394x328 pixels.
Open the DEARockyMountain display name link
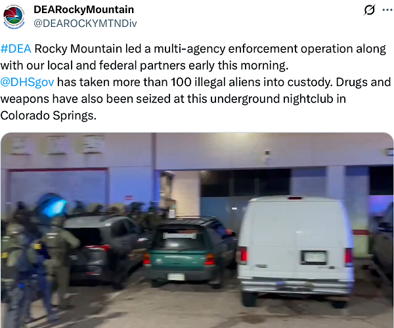(83, 10)
